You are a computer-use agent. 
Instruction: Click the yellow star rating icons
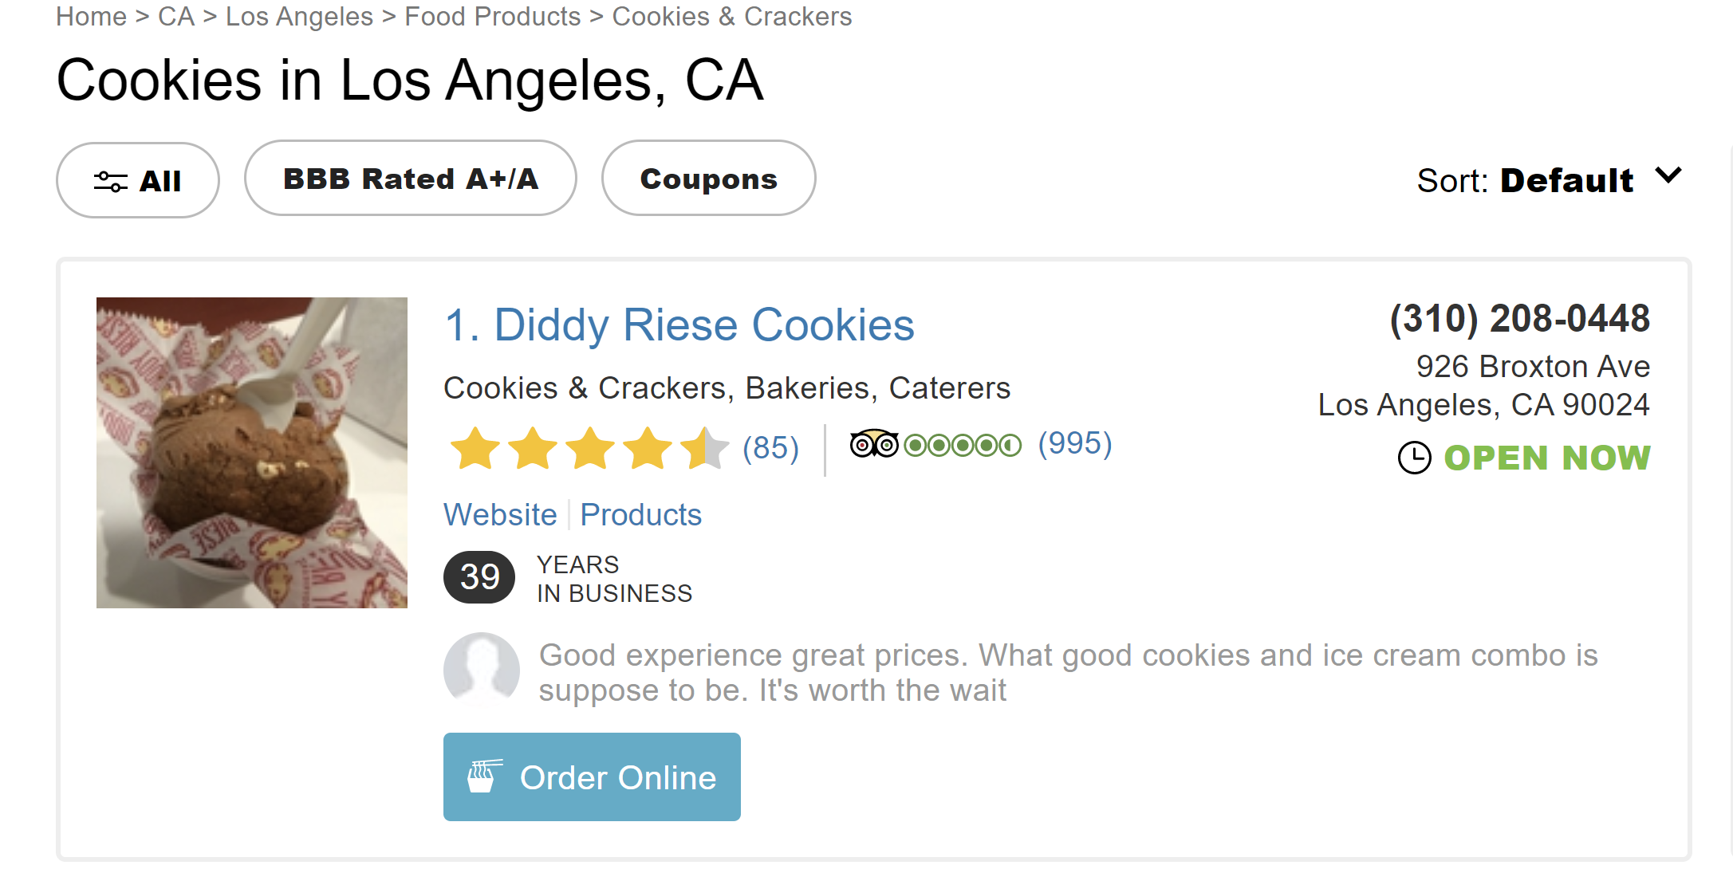coord(589,448)
